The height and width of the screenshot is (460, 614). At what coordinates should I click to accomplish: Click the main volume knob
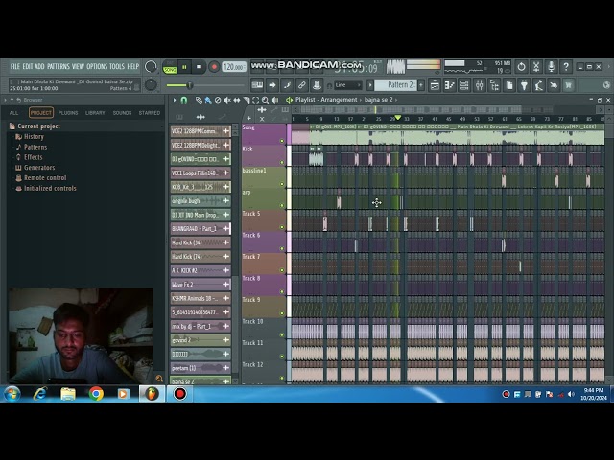[151, 67]
